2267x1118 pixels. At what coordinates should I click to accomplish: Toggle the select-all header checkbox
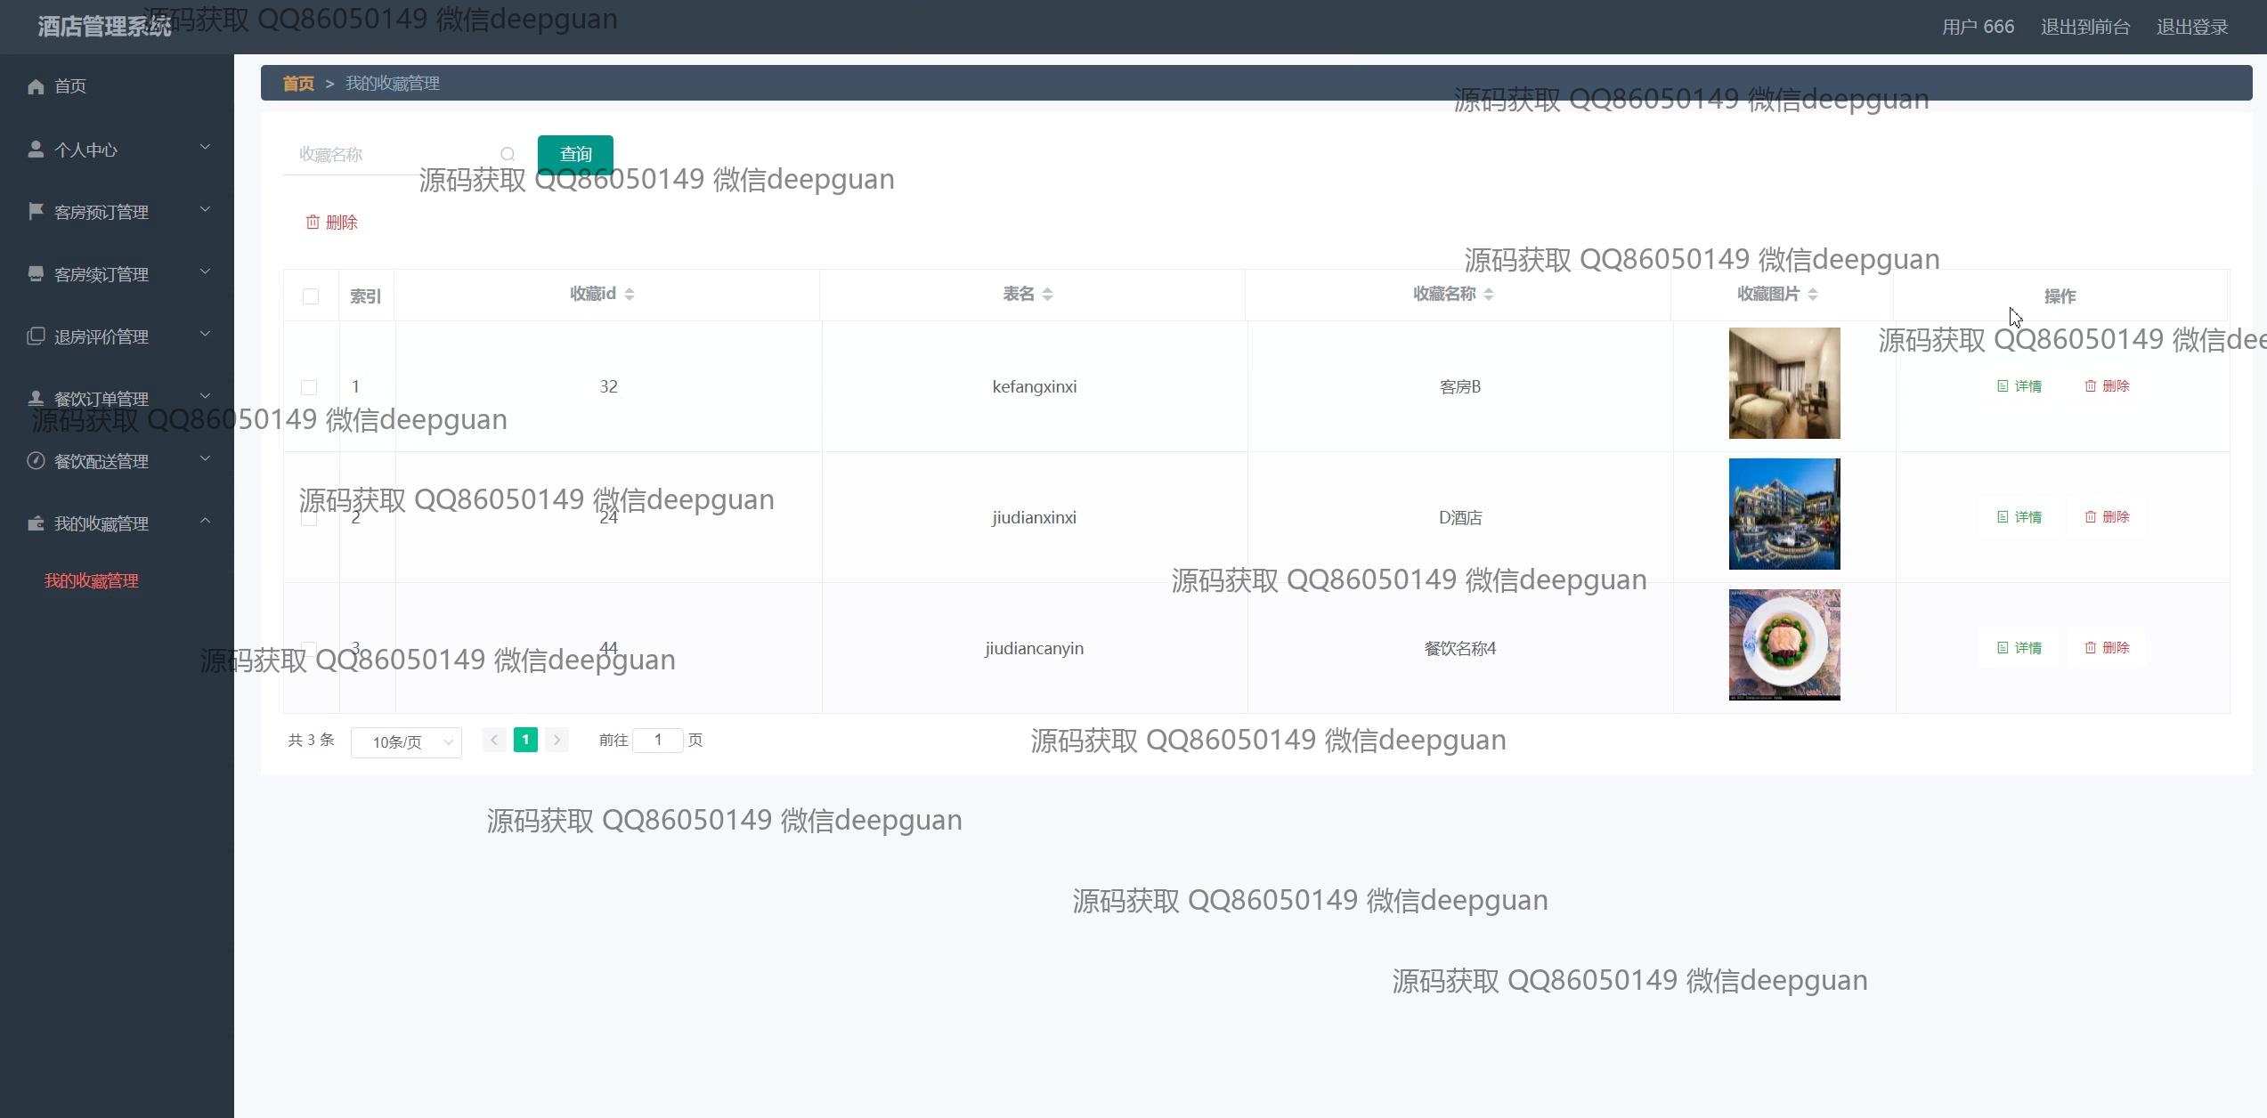pos(311,296)
